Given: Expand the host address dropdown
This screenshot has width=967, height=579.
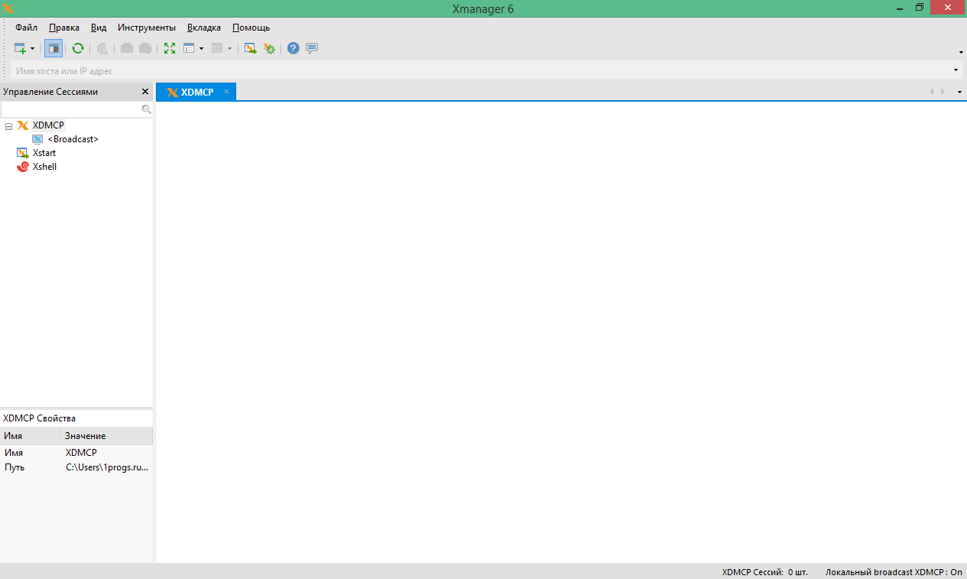Looking at the screenshot, I should [954, 70].
